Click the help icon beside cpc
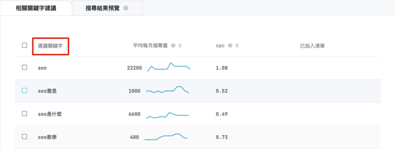This screenshot has height=149, width=395. tap(230, 46)
